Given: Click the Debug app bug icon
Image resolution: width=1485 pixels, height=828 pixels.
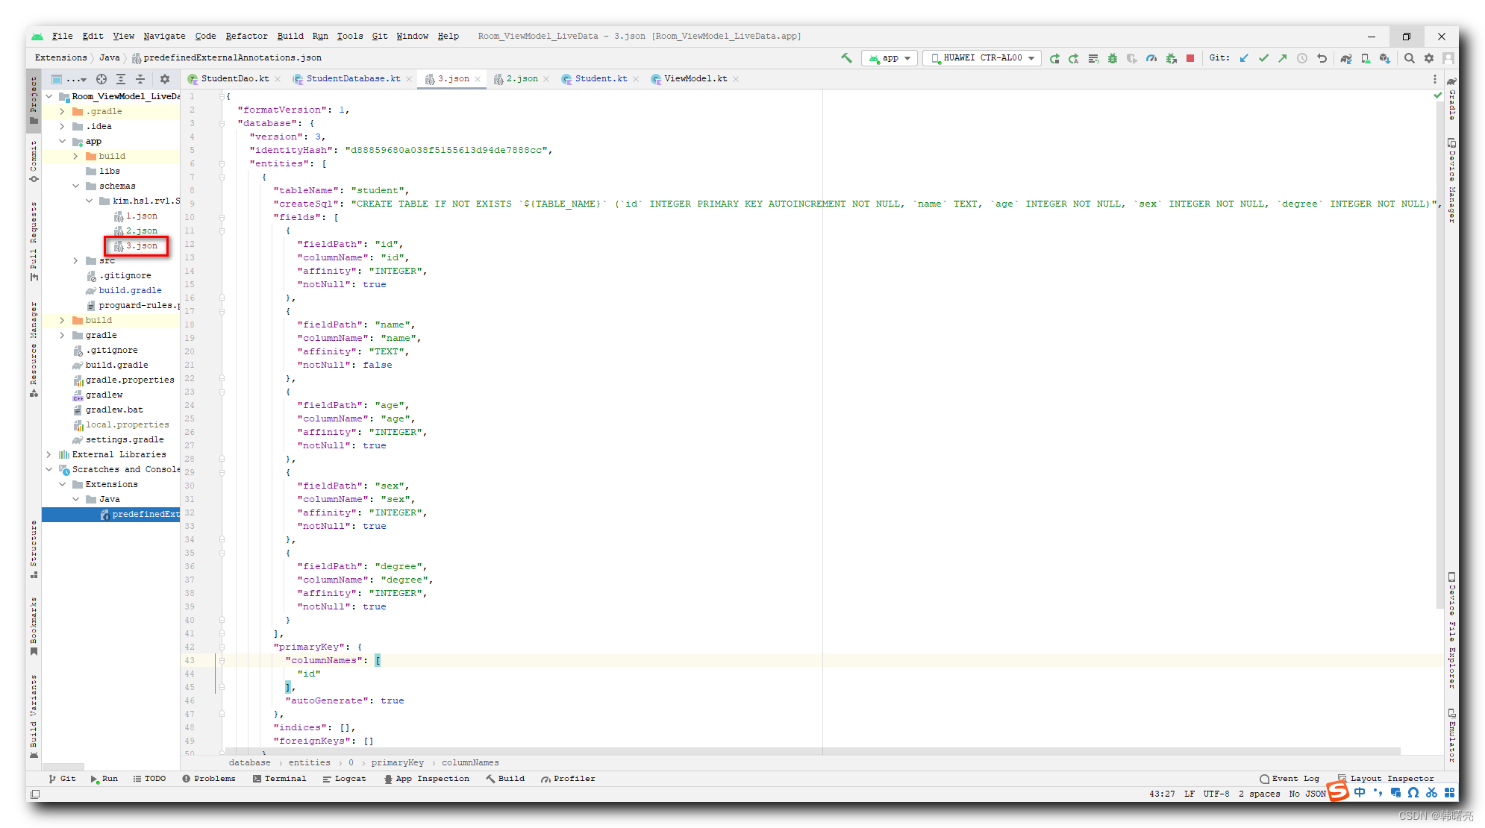Looking at the screenshot, I should [1113, 58].
